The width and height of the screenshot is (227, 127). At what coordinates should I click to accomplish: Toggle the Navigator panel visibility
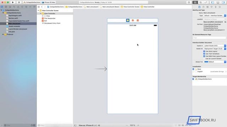tap(212, 2)
